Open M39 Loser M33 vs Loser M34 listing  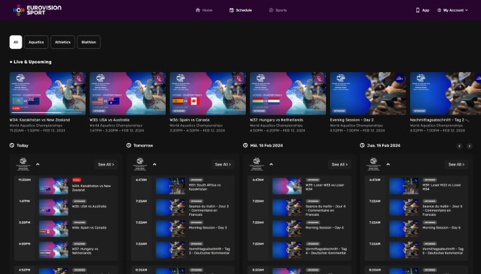click(x=417, y=186)
